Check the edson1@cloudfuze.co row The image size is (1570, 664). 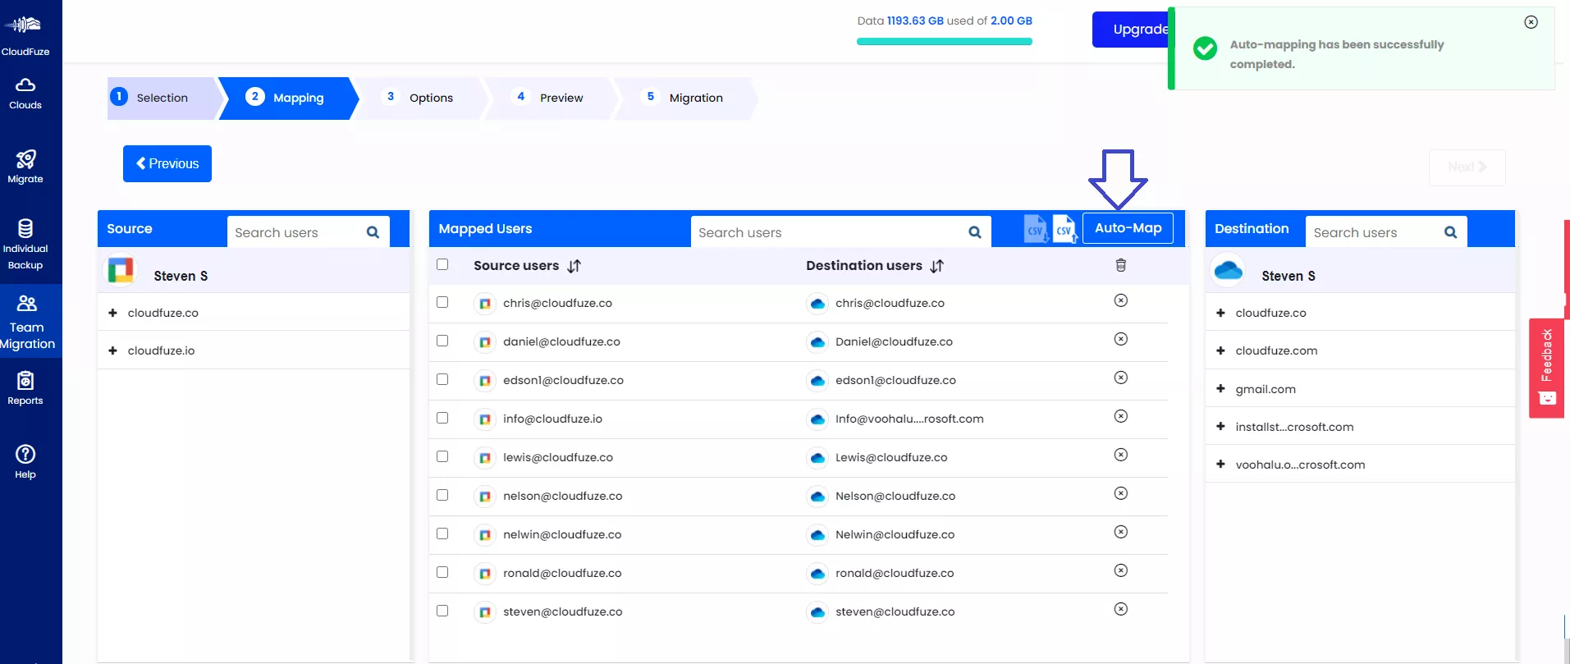coord(442,379)
